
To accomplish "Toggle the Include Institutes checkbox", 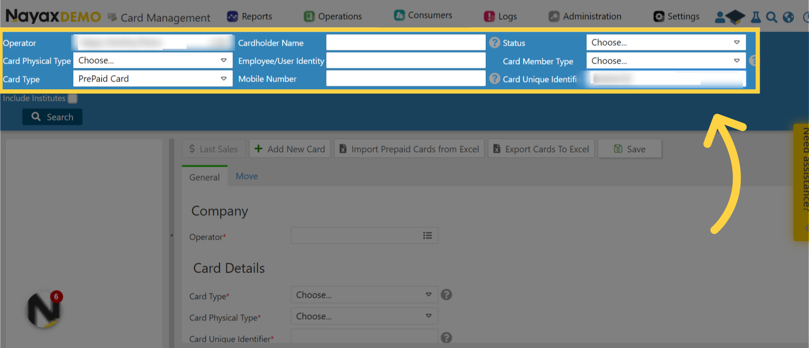I will (x=72, y=99).
